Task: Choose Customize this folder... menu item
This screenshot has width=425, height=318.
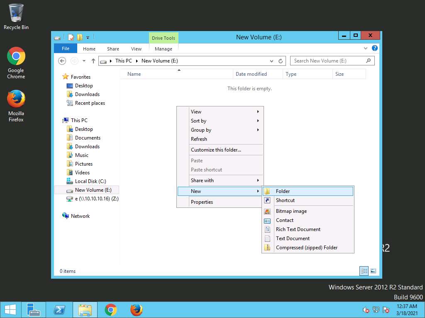Action: coord(220,150)
